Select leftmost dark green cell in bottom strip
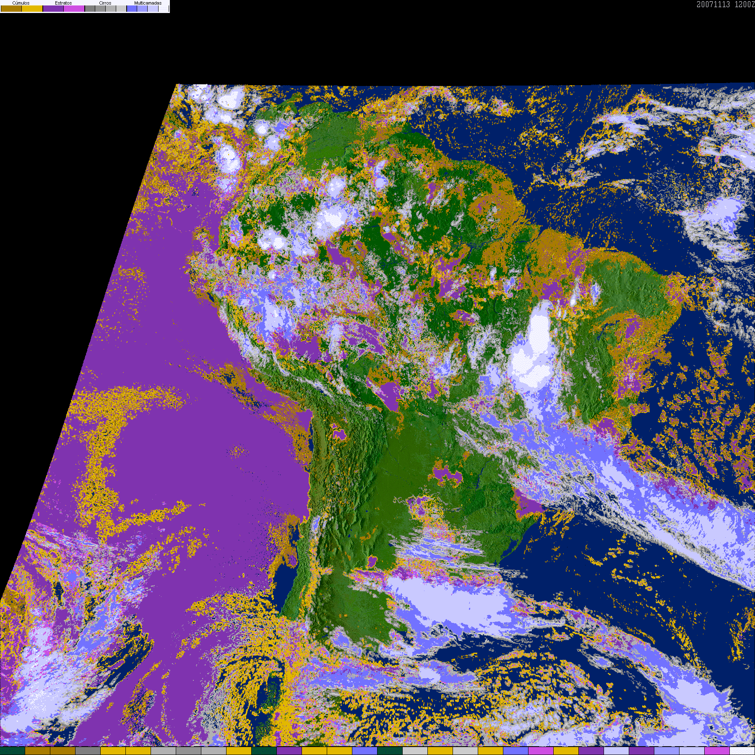 (x=13, y=751)
